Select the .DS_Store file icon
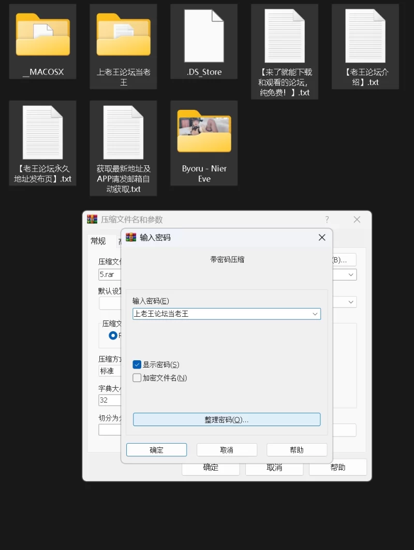The width and height of the screenshot is (414, 550). click(x=204, y=36)
